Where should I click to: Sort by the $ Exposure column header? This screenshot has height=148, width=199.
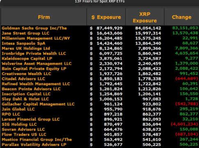pos(106,17)
